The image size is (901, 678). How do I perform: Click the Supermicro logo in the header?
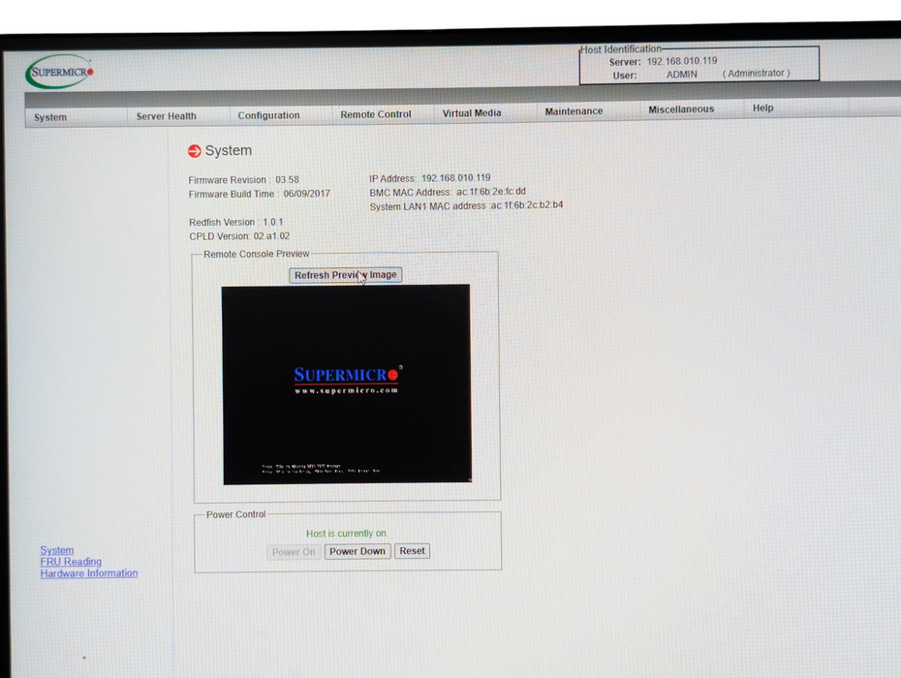59,72
